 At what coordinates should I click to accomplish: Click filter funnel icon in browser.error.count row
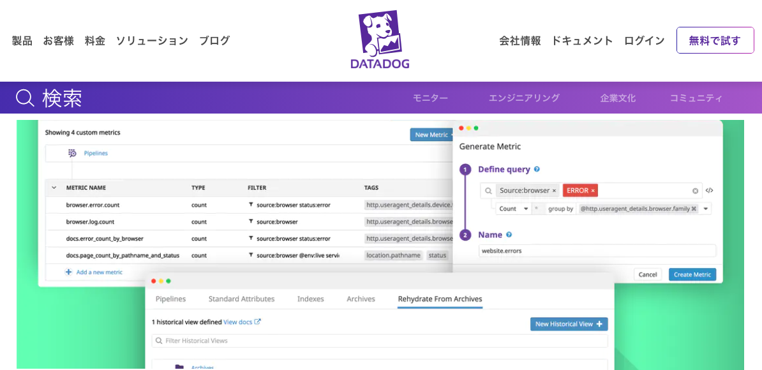coord(251,205)
